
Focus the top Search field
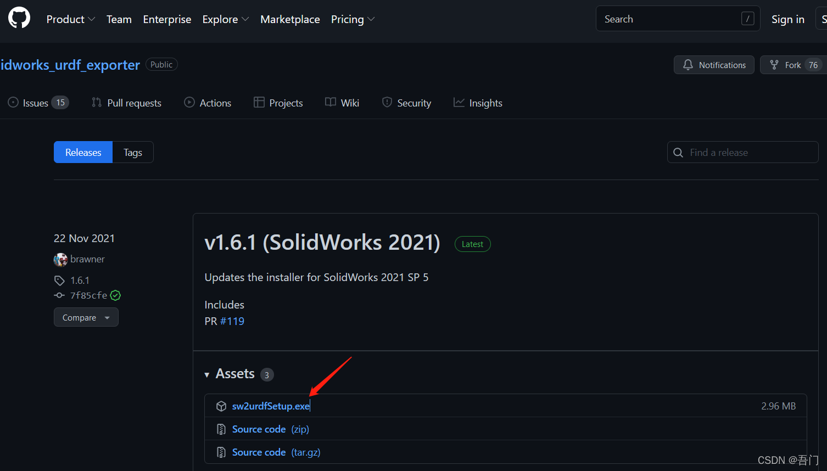pos(678,19)
